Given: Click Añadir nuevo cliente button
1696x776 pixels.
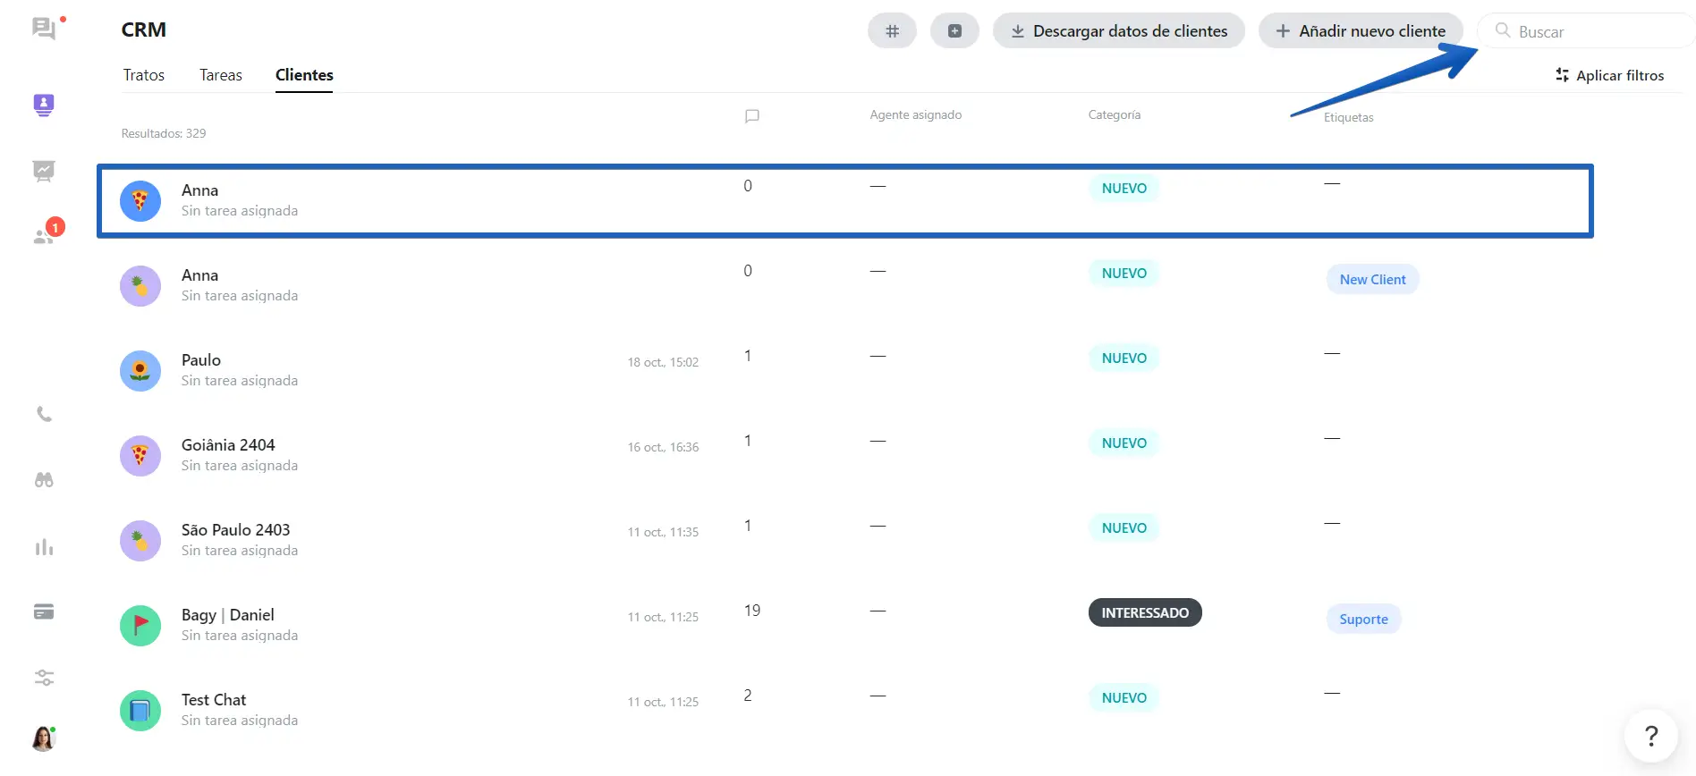Looking at the screenshot, I should click(1360, 31).
